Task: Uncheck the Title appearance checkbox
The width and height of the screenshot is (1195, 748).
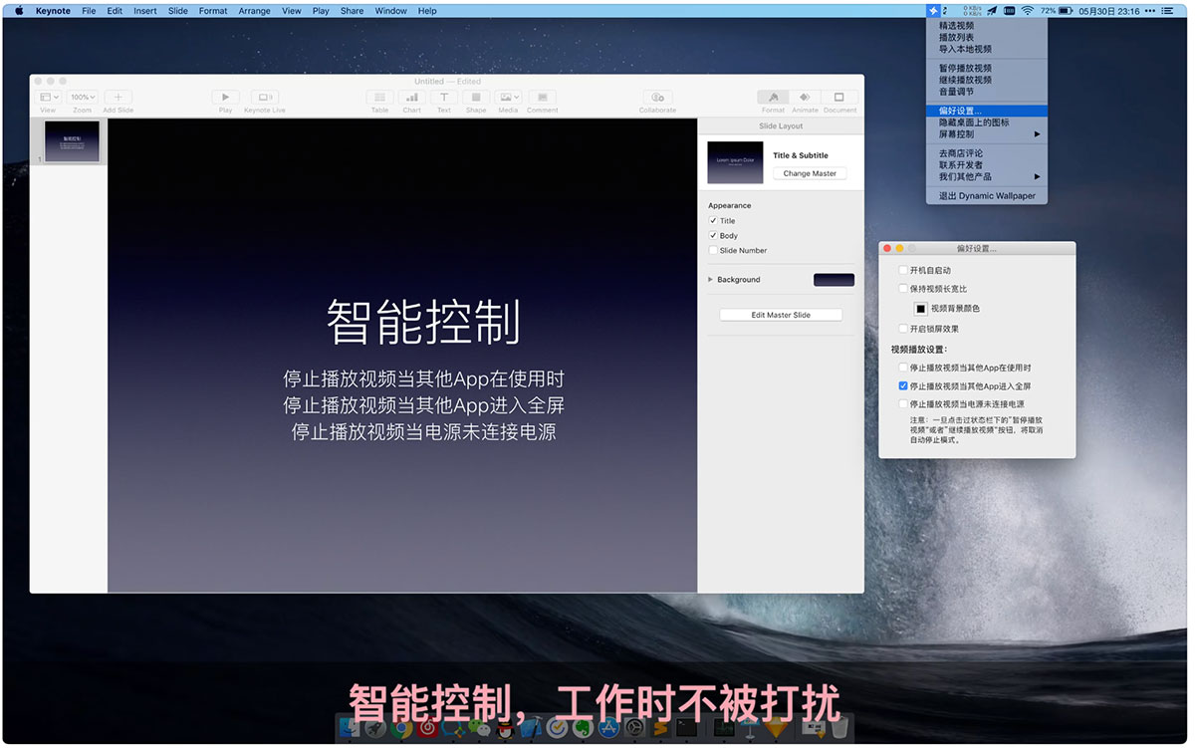Action: 713,221
